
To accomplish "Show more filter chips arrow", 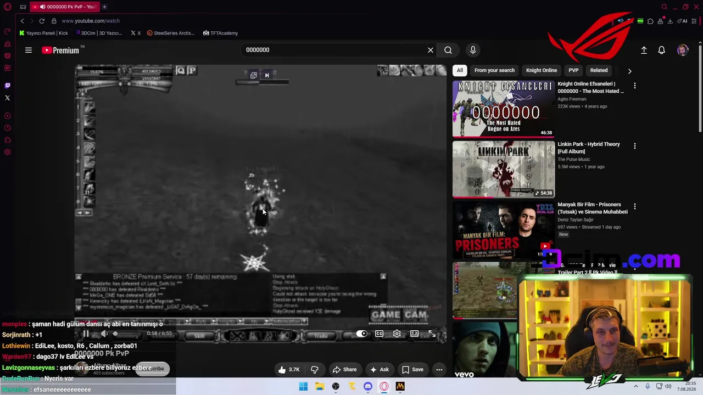I will point(629,71).
